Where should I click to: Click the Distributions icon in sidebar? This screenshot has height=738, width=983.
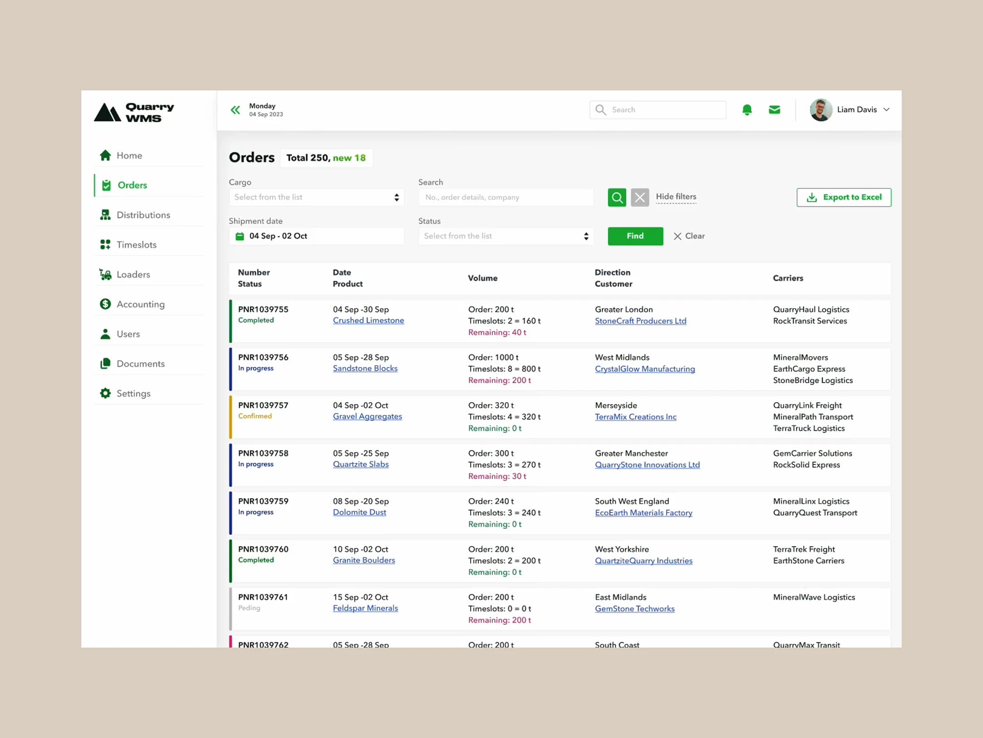[105, 215]
